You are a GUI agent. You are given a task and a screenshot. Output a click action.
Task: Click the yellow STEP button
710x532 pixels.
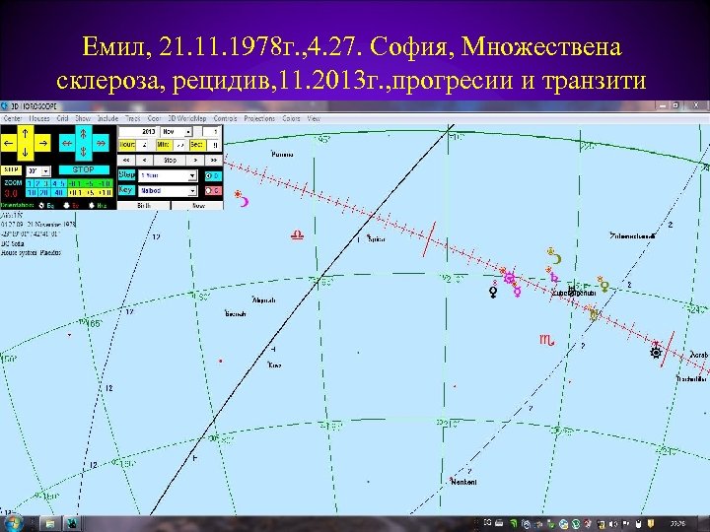(11, 170)
